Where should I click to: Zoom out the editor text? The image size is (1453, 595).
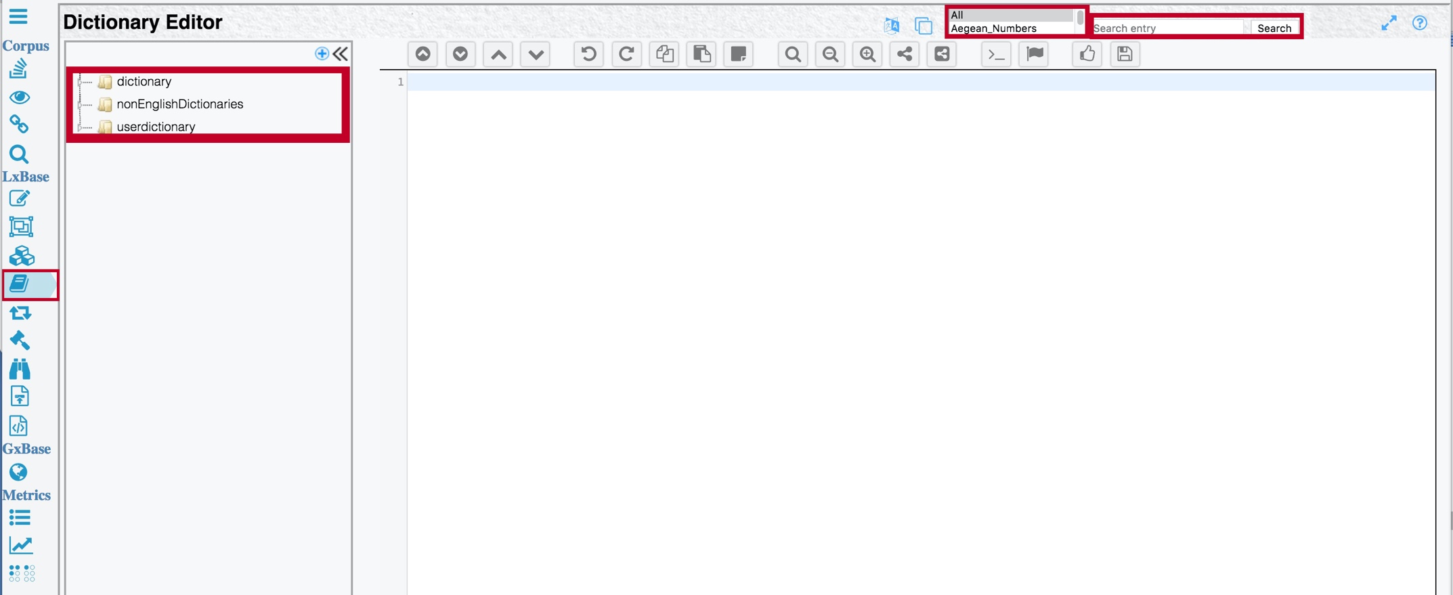[831, 53]
